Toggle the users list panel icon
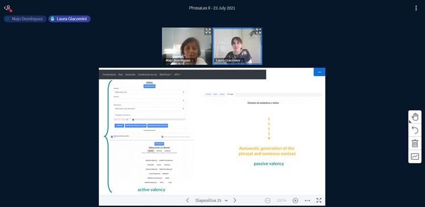This screenshot has height=207, width=425. click(x=7, y=8)
